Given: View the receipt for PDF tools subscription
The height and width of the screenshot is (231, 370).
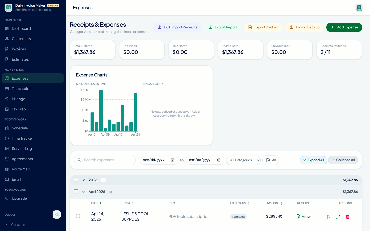Looking at the screenshot, I should [303, 216].
